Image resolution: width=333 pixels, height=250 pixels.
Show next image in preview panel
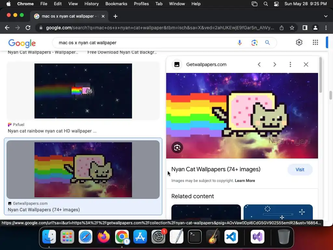click(274, 64)
